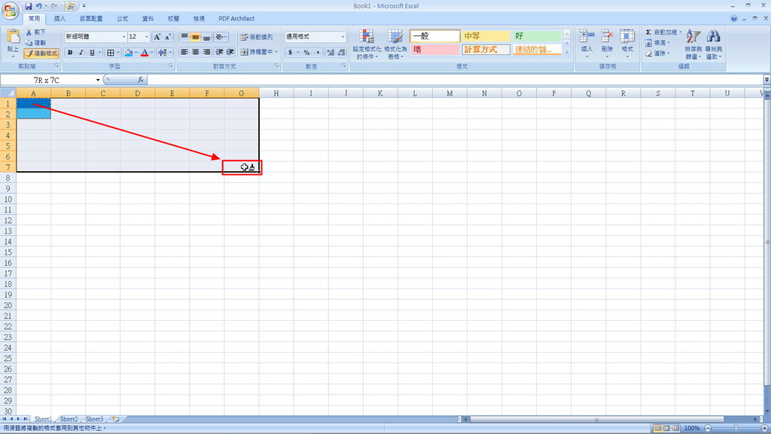Select the Sheet2 worksheet tab
Viewport: 771px width, 434px height.
(x=69, y=419)
